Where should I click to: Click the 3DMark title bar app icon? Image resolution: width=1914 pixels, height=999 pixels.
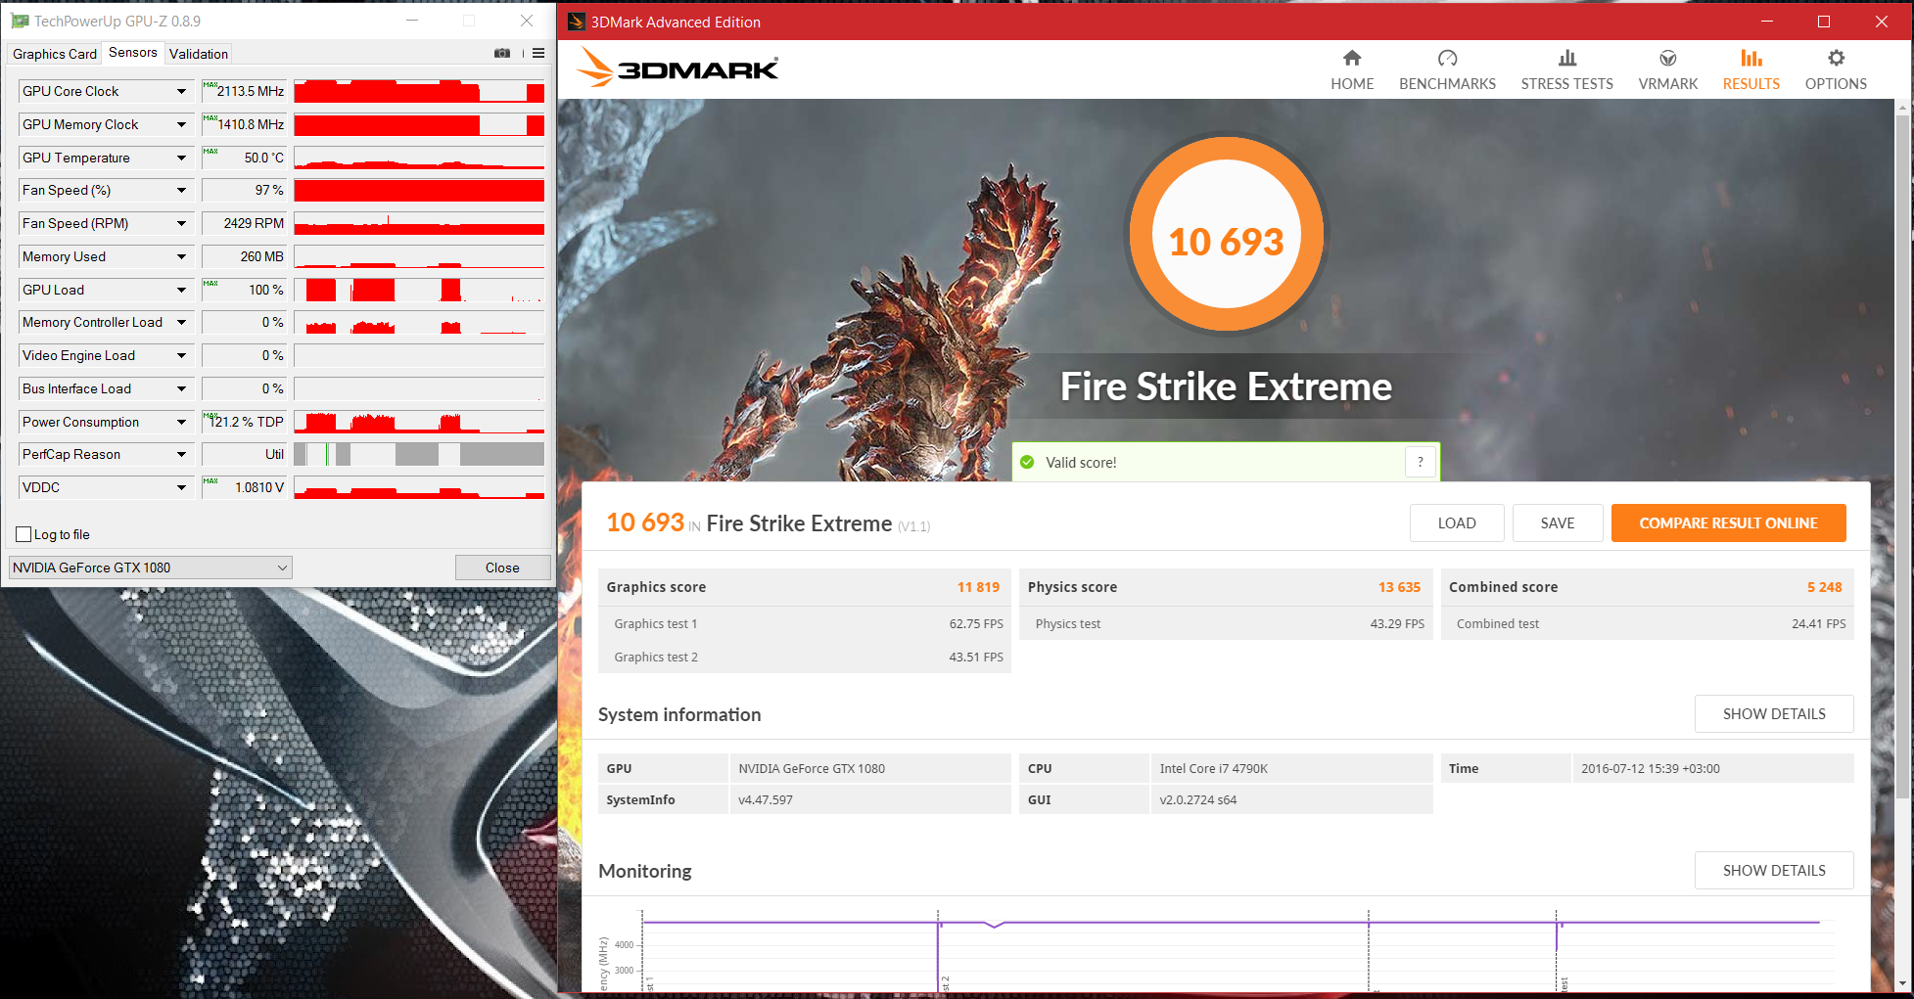(x=577, y=22)
